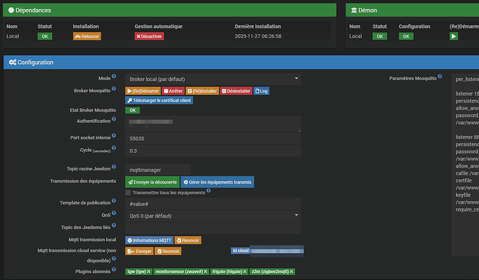Remove the tgw plugin tag
Screen dimensions: 479x280
pyautogui.click(x=147, y=272)
